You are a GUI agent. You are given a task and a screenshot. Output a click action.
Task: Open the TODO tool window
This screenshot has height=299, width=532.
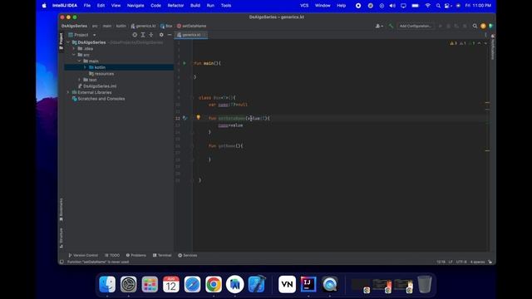(112, 255)
